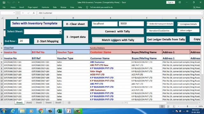Open the Sheet3 worksheet tab
Screen dimensions: 204x114
[x=39, y=103]
